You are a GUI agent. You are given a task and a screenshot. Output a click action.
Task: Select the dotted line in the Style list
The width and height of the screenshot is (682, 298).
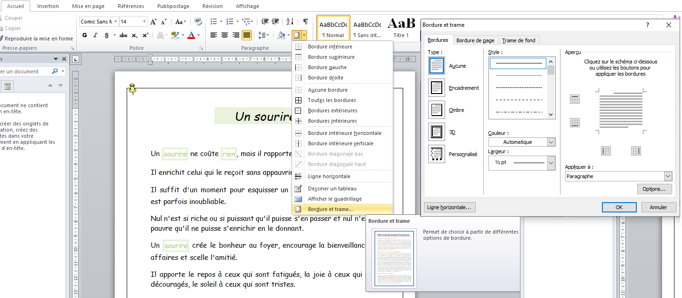[x=518, y=75]
